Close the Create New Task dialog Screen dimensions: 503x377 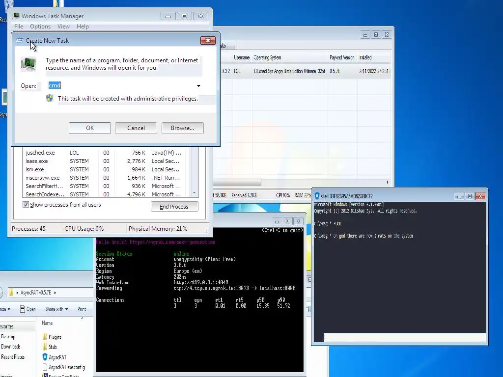208,40
